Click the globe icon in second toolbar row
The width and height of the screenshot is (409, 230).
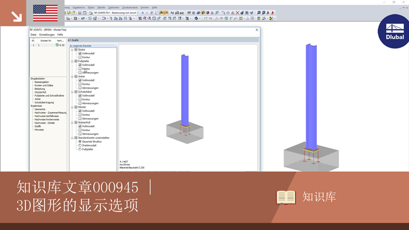pyautogui.click(x=196, y=18)
